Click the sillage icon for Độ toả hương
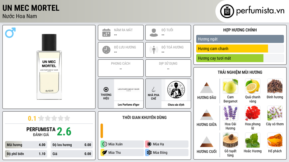Viewport: 289px width, 162px height. pos(154,50)
